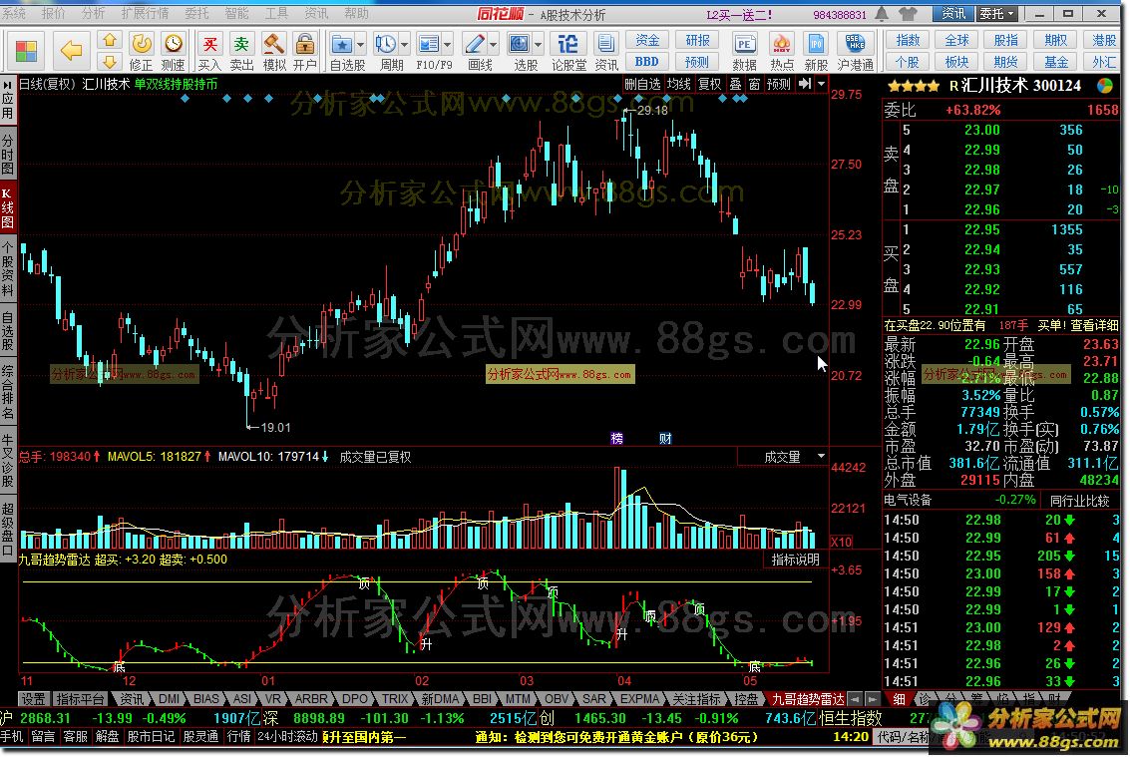The image size is (1130, 757).
Task: Click the 新股 IPO icon
Action: 816,45
